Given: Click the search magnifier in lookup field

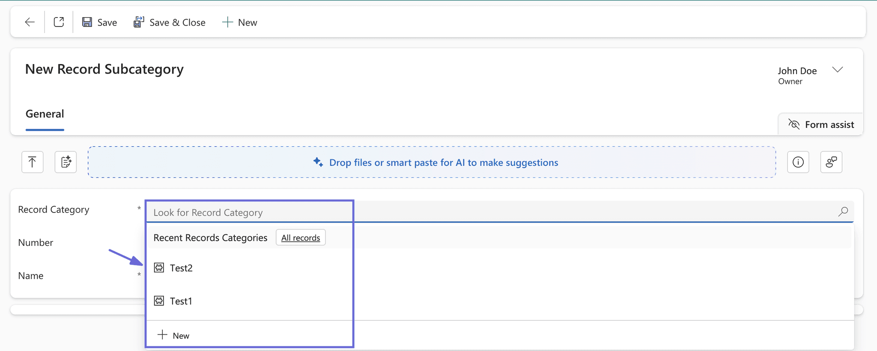Looking at the screenshot, I should click(x=843, y=212).
